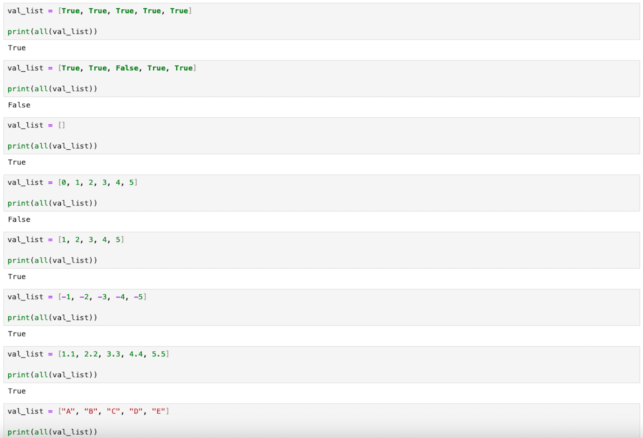Screen dimensions: 643x438
Task: Select the 0 literal in the numeric list
Action: 63,182
